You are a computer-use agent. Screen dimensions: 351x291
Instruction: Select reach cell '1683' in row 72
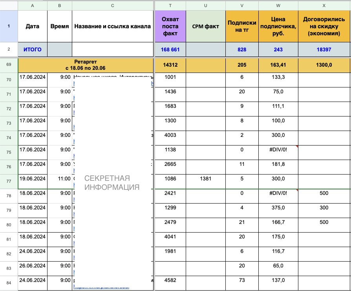170,109
